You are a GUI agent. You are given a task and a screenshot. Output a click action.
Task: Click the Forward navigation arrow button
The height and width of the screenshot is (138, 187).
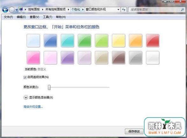[12, 10]
